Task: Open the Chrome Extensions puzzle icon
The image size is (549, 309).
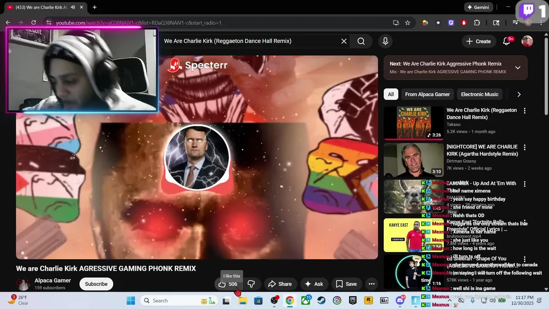Action: (477, 23)
